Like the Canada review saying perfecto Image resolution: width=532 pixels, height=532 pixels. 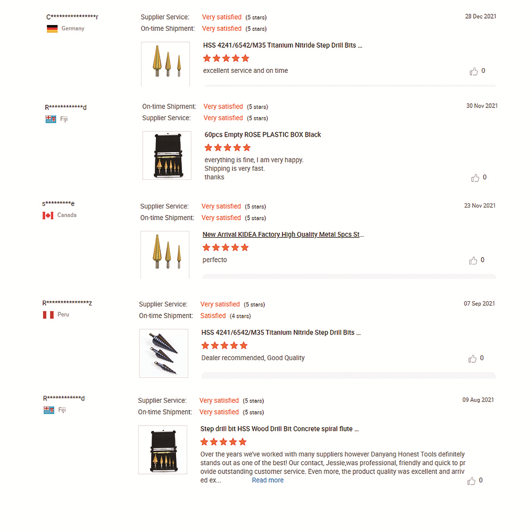[x=473, y=261]
